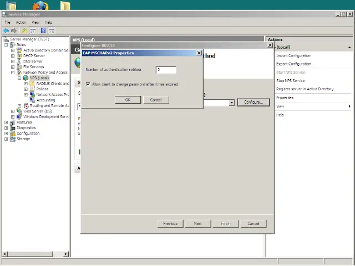Click Cancel in EAP MSCHAPv2 Properties
This screenshot has width=355, height=266.
tap(156, 100)
